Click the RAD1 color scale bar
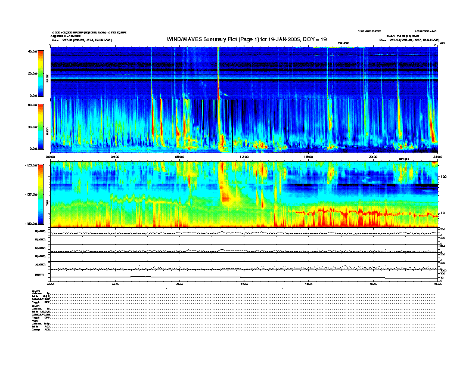Screen dimensions: 472x365 click(x=41, y=127)
